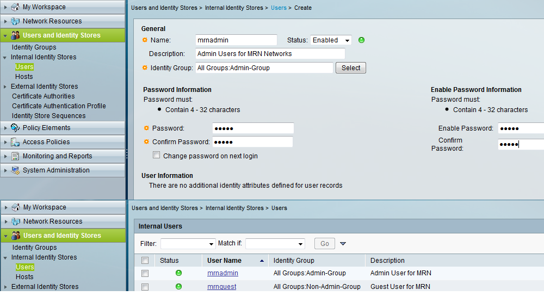
Task: Tick the checkbox for the mrnadmin row
Action: pyautogui.click(x=145, y=273)
